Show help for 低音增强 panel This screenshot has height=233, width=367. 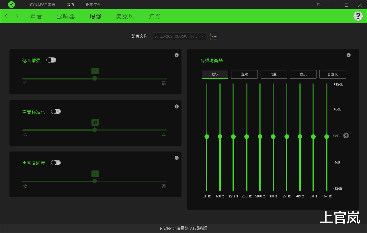click(x=177, y=55)
